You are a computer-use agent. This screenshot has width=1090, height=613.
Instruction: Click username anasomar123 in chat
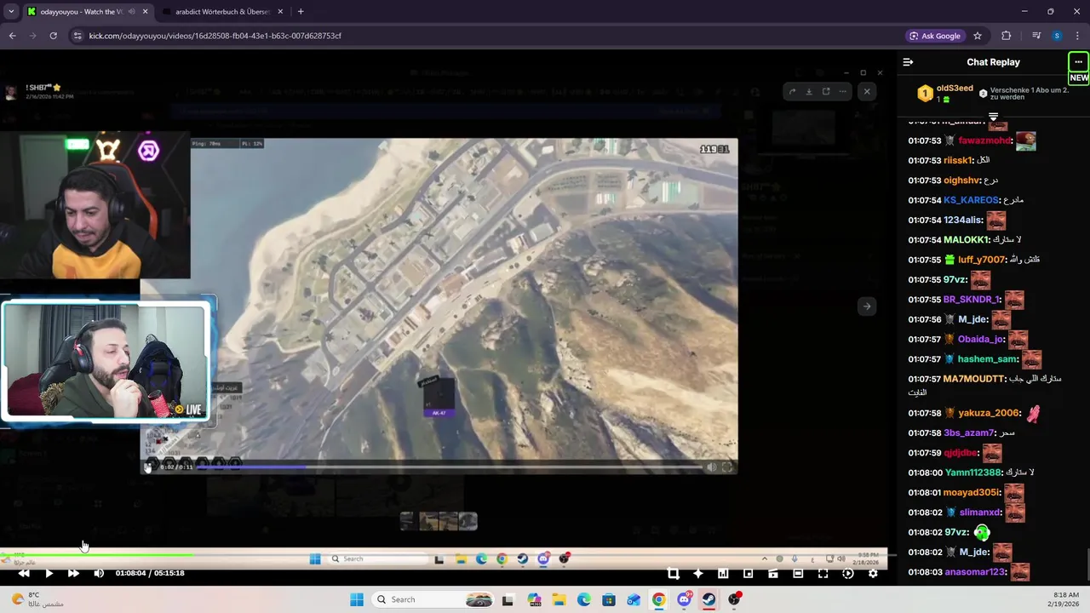click(x=975, y=572)
